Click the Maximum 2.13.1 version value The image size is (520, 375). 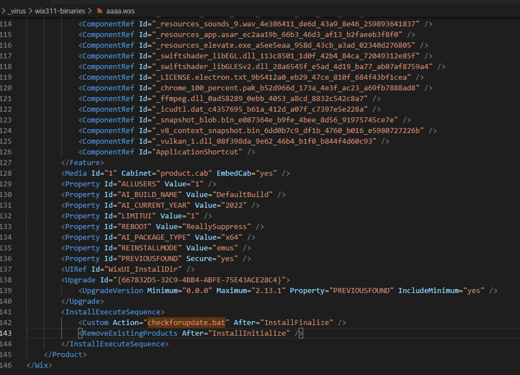click(x=270, y=291)
